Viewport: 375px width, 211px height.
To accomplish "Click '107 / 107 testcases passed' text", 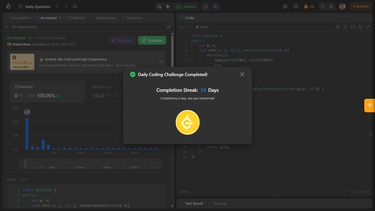I will pos(46,38).
